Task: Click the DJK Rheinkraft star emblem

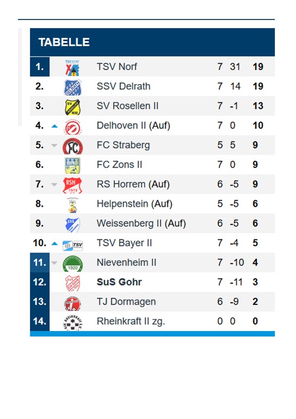Action: pos(72,322)
